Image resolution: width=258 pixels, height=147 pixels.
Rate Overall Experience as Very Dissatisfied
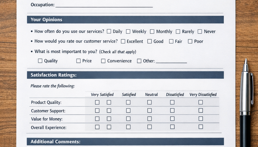pos(201,127)
